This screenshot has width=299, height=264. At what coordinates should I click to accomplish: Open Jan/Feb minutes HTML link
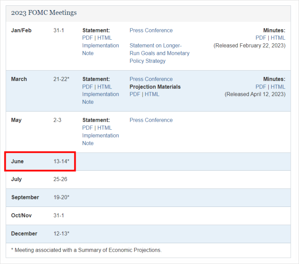(278, 38)
